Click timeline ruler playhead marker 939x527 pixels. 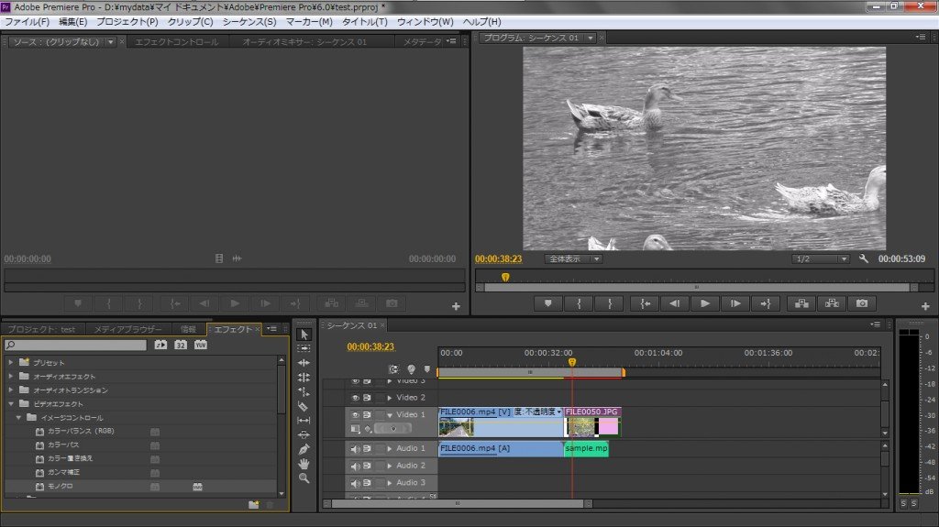(x=572, y=362)
